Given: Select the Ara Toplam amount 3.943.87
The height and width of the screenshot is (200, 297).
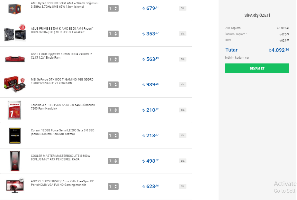Looking at the screenshot, I should click(x=283, y=28).
